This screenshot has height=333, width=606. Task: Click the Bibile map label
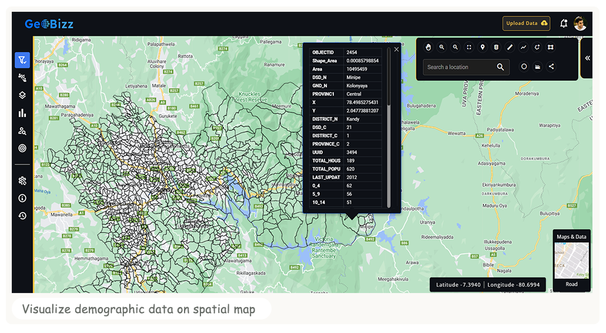[x=488, y=265]
